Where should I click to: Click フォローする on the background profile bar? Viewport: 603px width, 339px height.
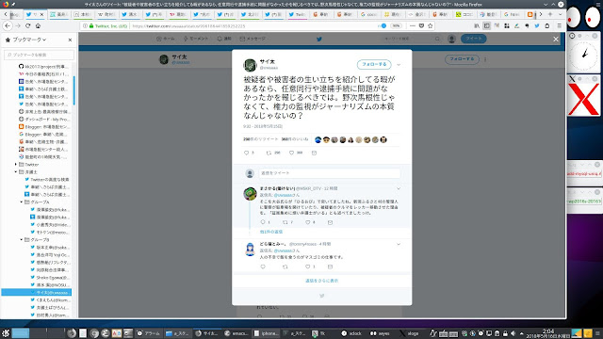tap(462, 59)
